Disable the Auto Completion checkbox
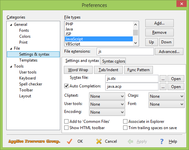 66,86
